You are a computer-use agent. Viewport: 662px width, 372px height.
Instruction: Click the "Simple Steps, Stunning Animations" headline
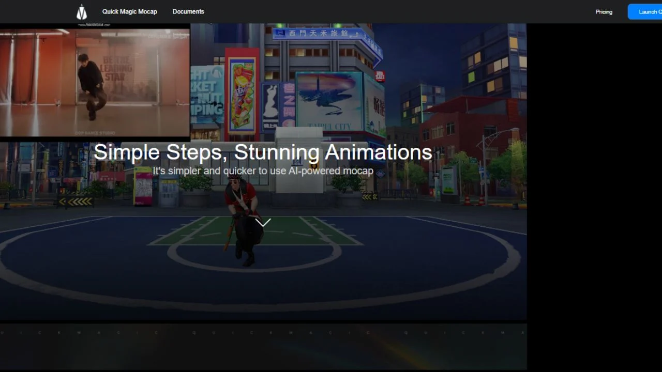tap(263, 152)
